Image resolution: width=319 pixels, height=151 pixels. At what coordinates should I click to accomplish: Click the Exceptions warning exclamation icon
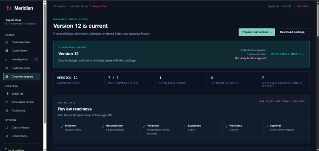[185, 126]
